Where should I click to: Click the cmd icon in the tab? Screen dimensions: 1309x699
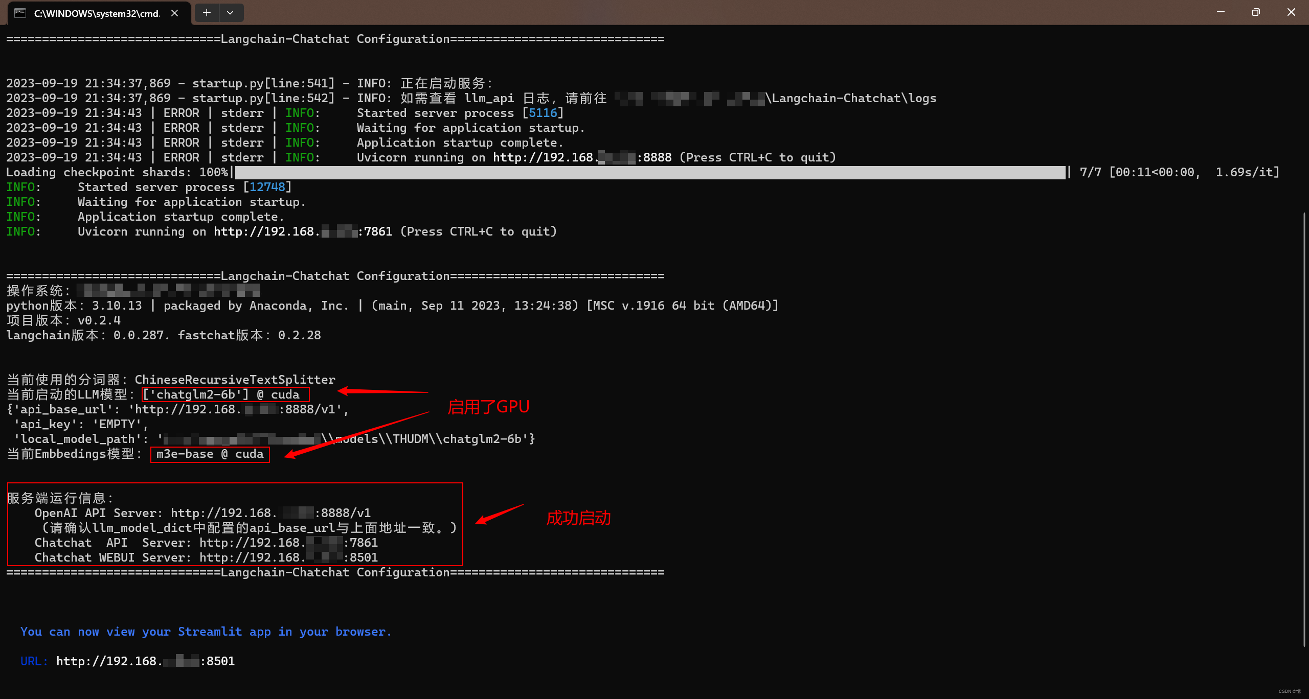coord(20,13)
